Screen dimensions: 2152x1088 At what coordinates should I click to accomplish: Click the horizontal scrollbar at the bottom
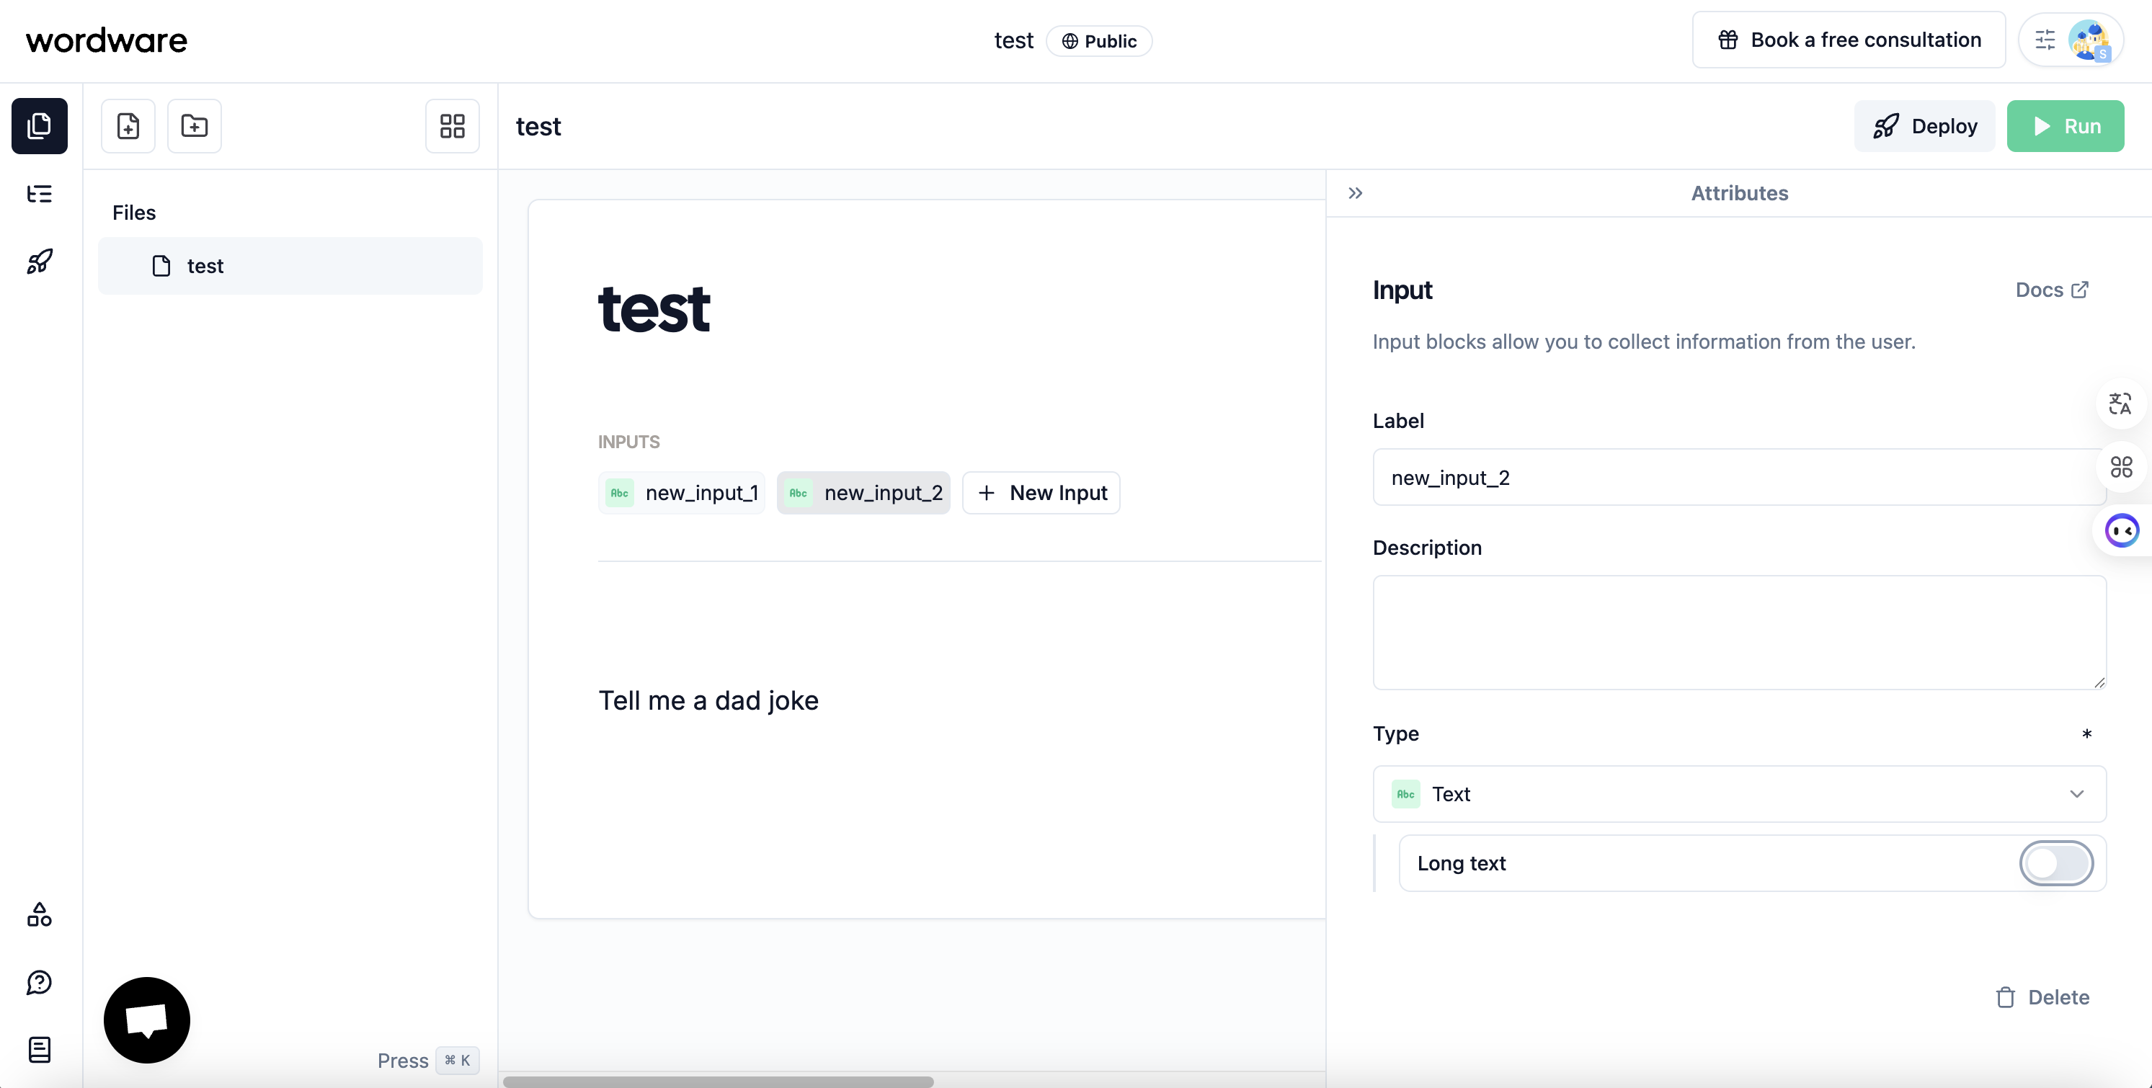(719, 1082)
